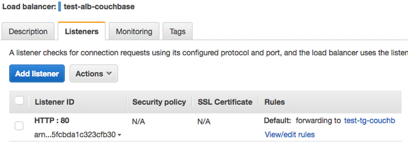The width and height of the screenshot is (408, 147).
Task: Click the SSL Certificate column header
Action: coord(225,102)
